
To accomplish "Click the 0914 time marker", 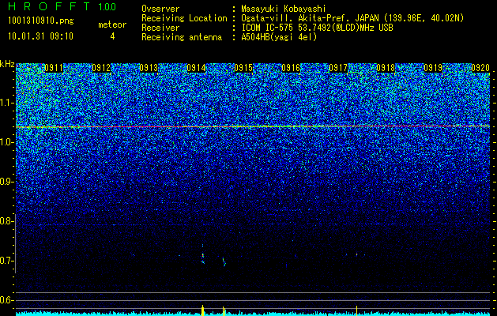I will pyautogui.click(x=196, y=68).
